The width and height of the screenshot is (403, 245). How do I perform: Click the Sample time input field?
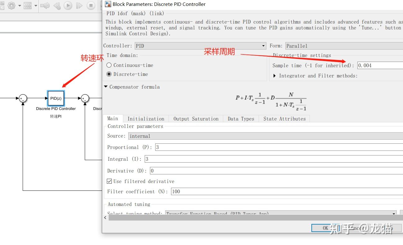380,65
